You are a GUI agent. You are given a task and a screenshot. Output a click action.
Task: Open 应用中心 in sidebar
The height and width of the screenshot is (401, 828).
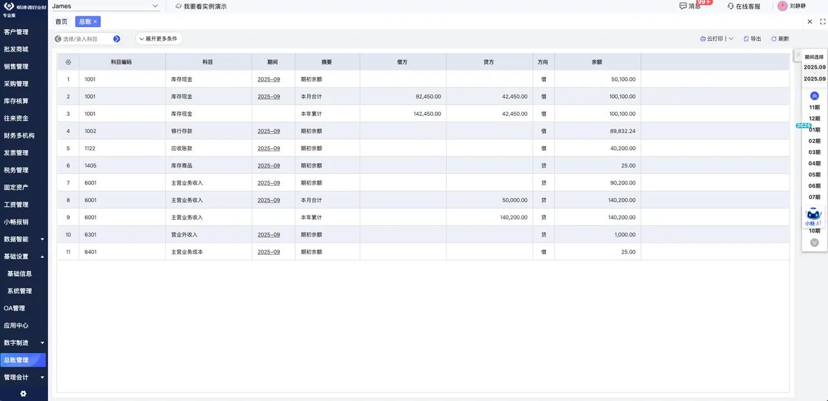tap(16, 325)
